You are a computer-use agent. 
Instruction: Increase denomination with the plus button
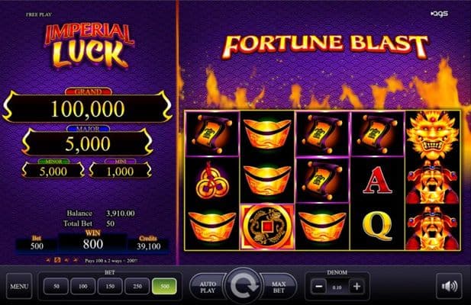tap(356, 287)
